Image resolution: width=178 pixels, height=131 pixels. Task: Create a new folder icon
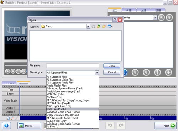(x=104, y=27)
